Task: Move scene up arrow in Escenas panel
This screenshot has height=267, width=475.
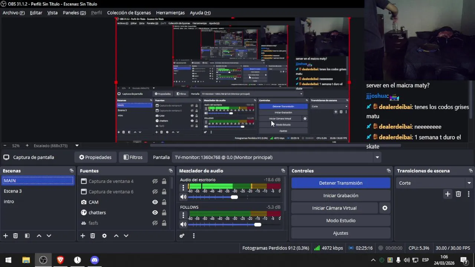Action: pyautogui.click(x=39, y=236)
